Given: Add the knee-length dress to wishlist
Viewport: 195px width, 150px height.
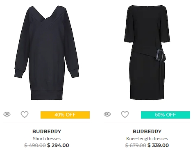Looking at the screenshot, I should [x=125, y=115].
